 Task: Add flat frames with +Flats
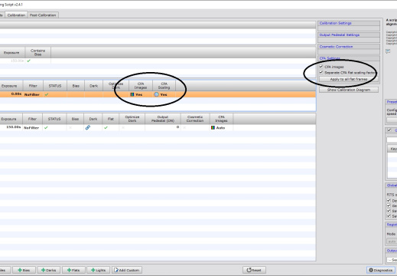pos(73,270)
